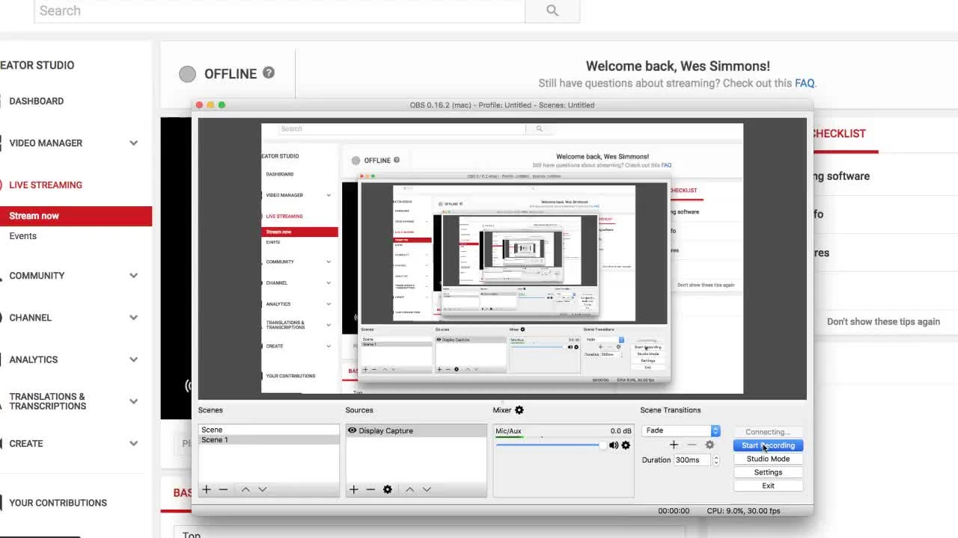Mute the Mic/Aux speaker icon

pos(614,445)
